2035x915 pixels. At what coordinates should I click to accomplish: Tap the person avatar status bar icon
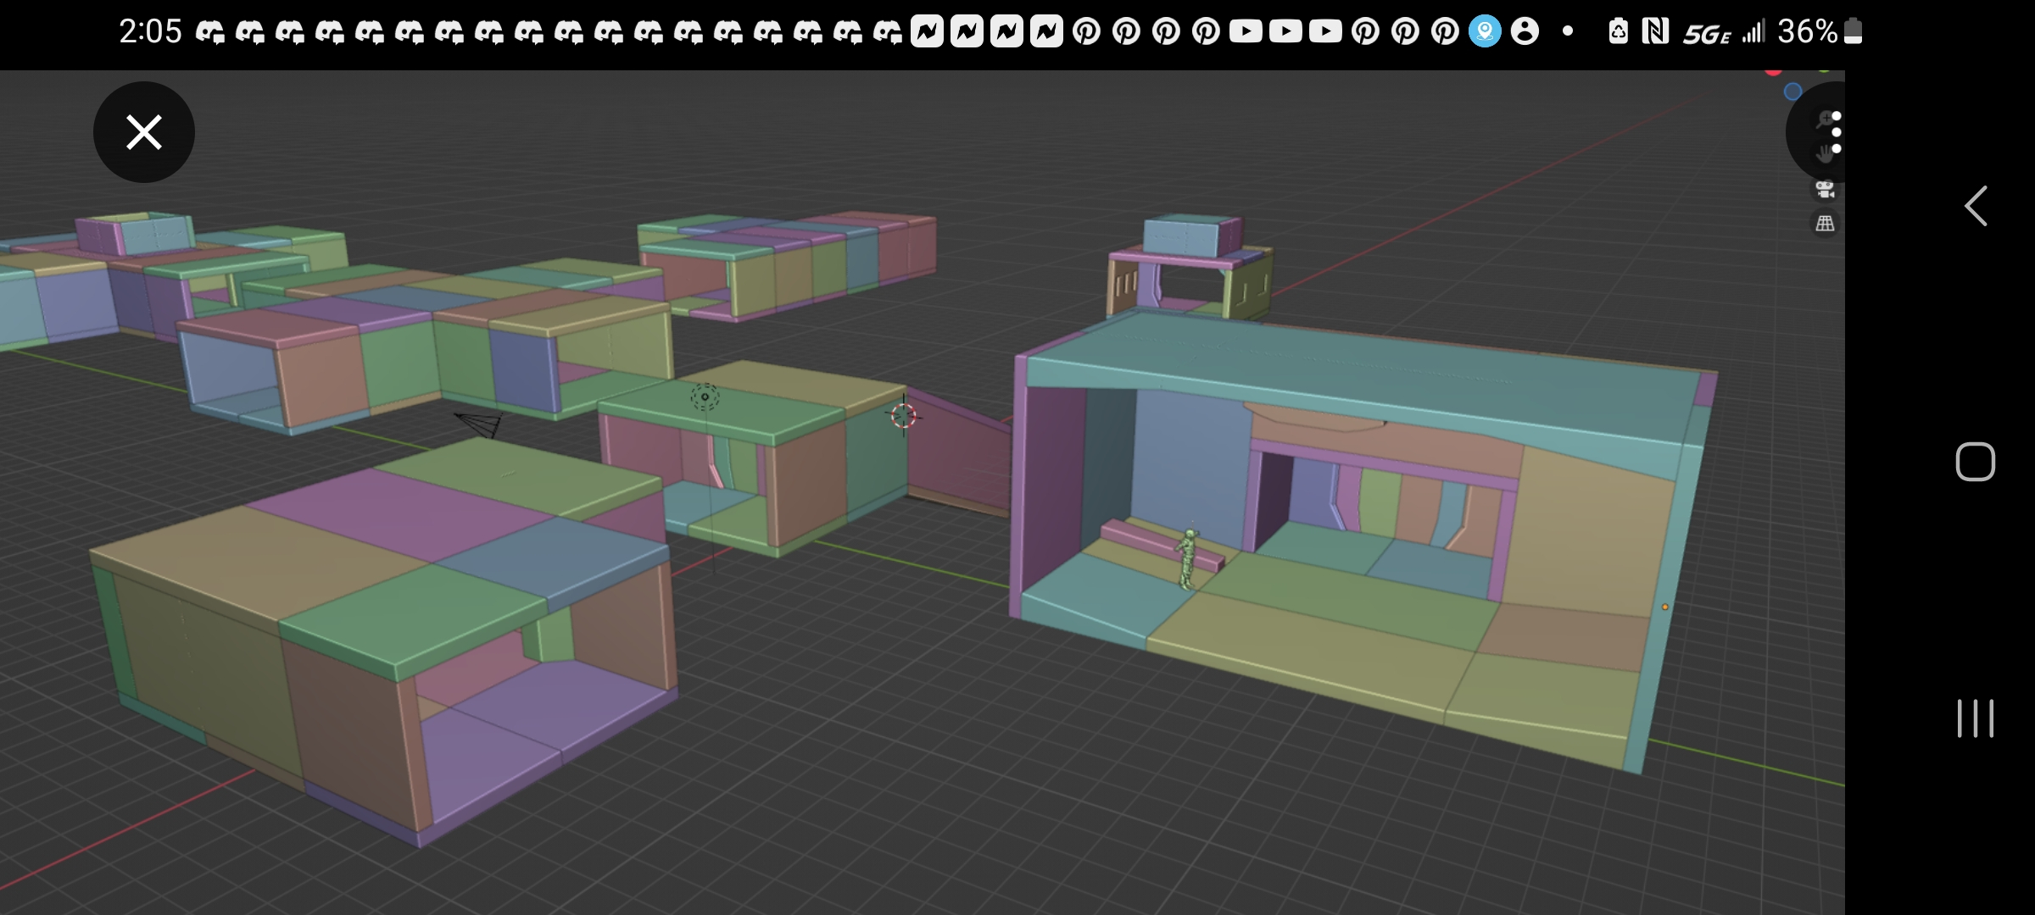(1525, 31)
